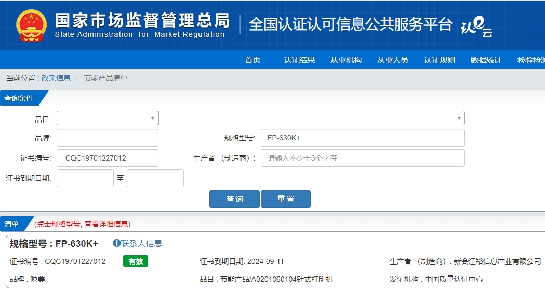Focus the 品牌 input field
Image resolution: width=545 pixels, height=290 pixels.
tap(108, 138)
